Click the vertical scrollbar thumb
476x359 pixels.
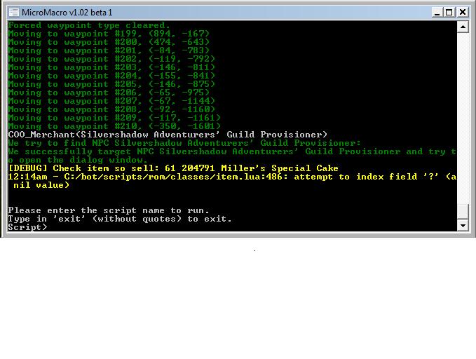coord(462,211)
